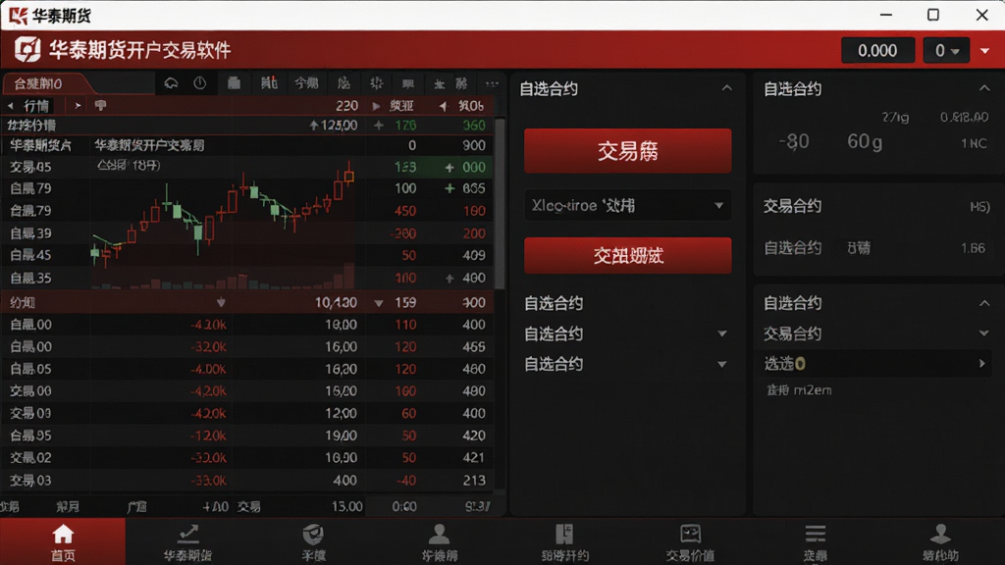Click the play triangle after the 220 value

(376, 106)
